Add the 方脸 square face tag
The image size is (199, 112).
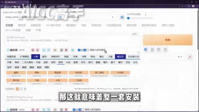click(x=37, y=82)
